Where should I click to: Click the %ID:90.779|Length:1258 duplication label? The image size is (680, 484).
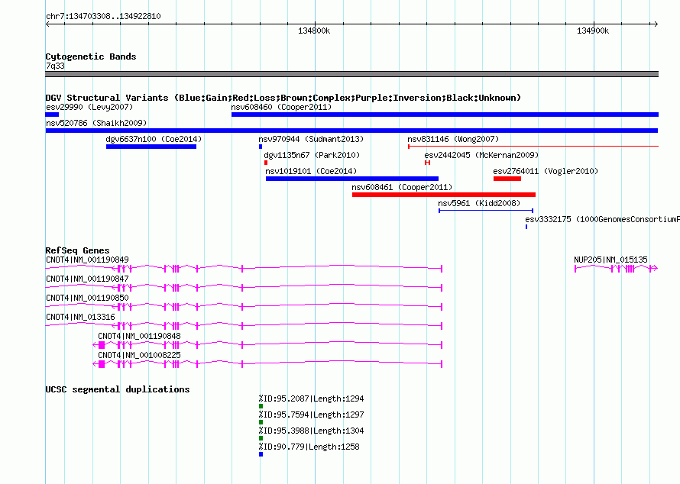click(309, 447)
